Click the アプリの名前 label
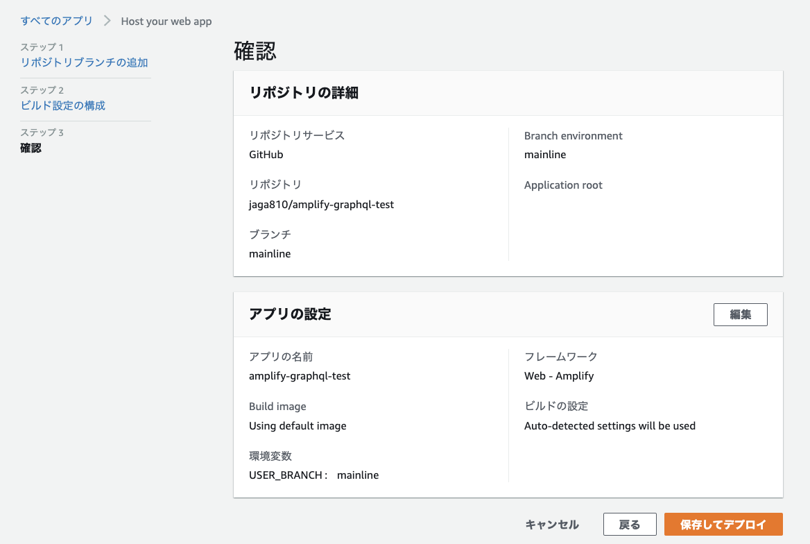This screenshot has height=544, width=810. (280, 357)
